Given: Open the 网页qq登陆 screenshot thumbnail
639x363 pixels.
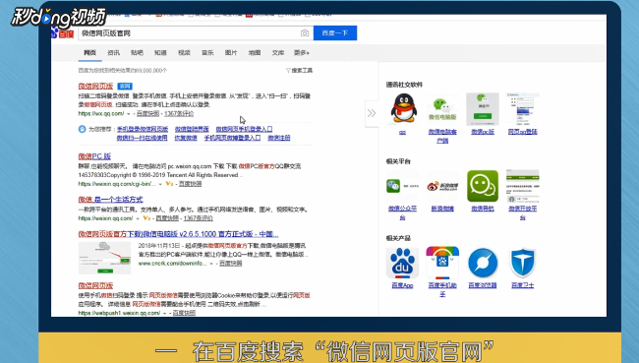Looking at the screenshot, I should (522, 108).
